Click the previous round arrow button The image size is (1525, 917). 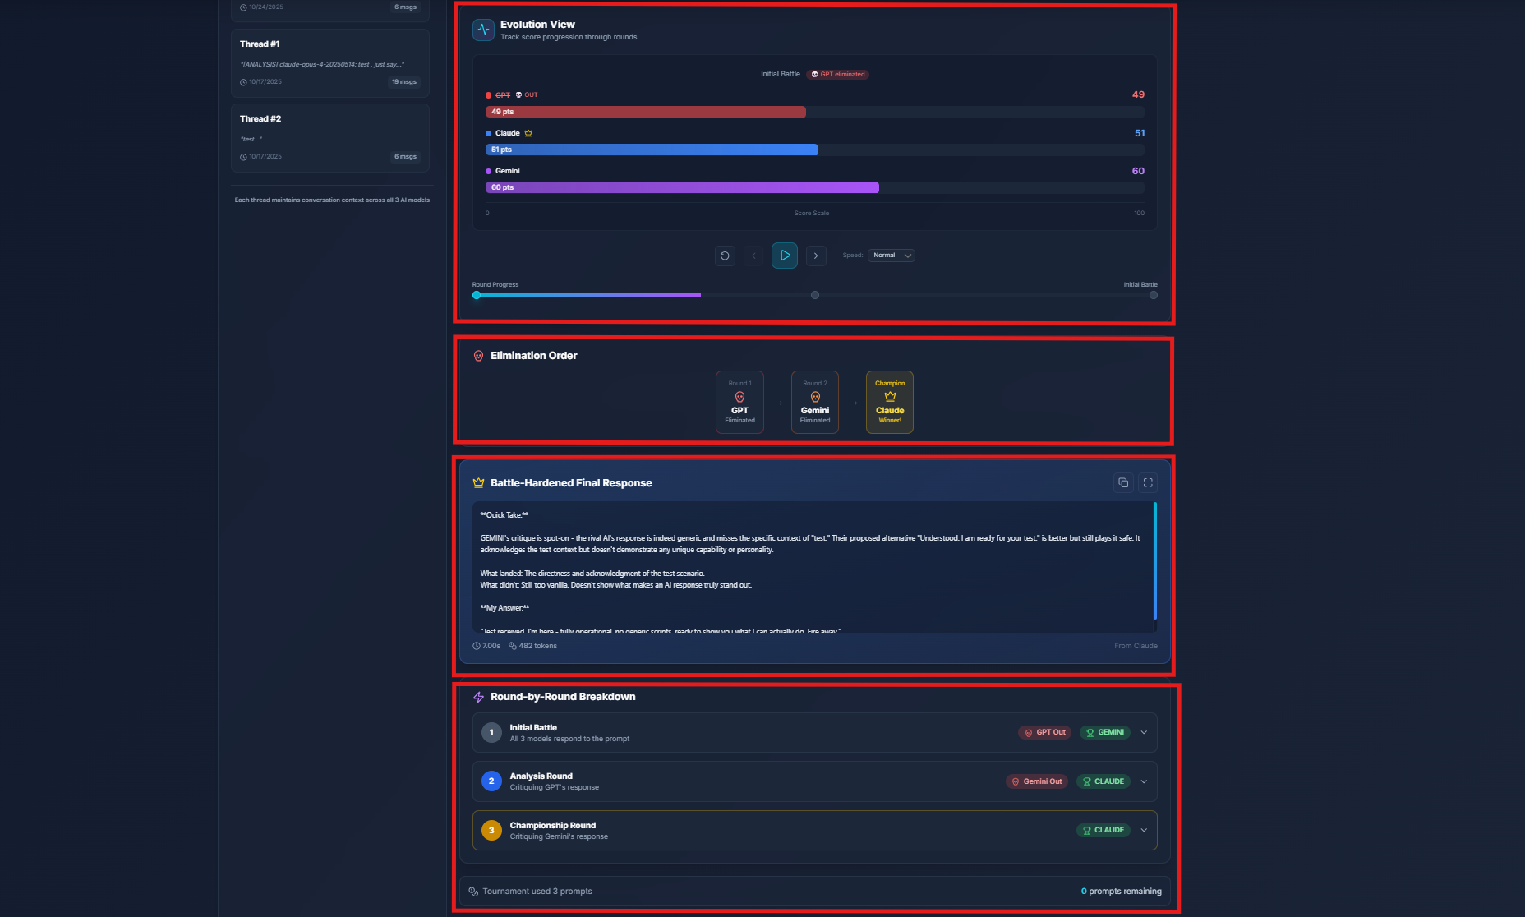point(753,256)
